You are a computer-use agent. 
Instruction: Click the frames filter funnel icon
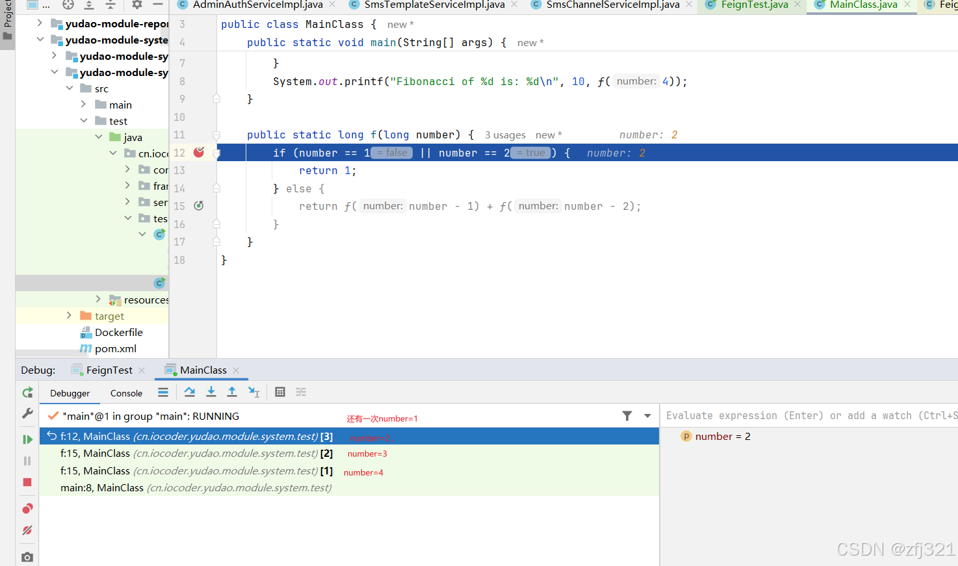tap(627, 416)
